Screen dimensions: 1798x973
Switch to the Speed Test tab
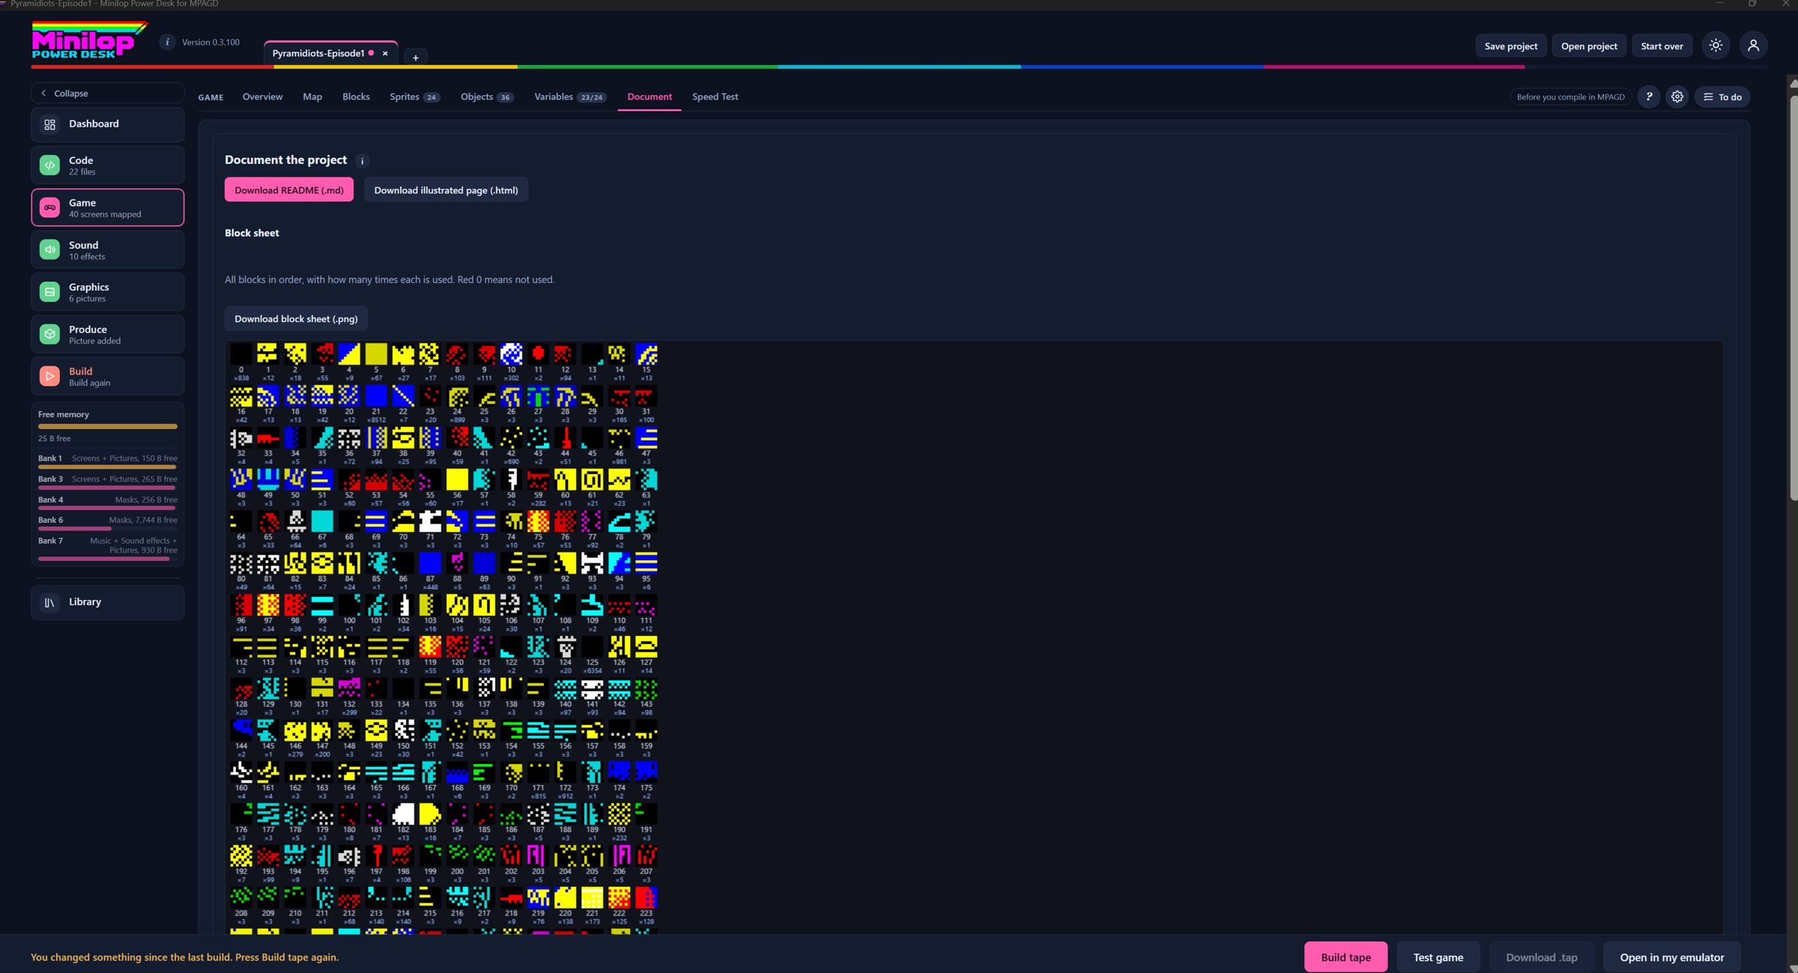click(x=715, y=97)
